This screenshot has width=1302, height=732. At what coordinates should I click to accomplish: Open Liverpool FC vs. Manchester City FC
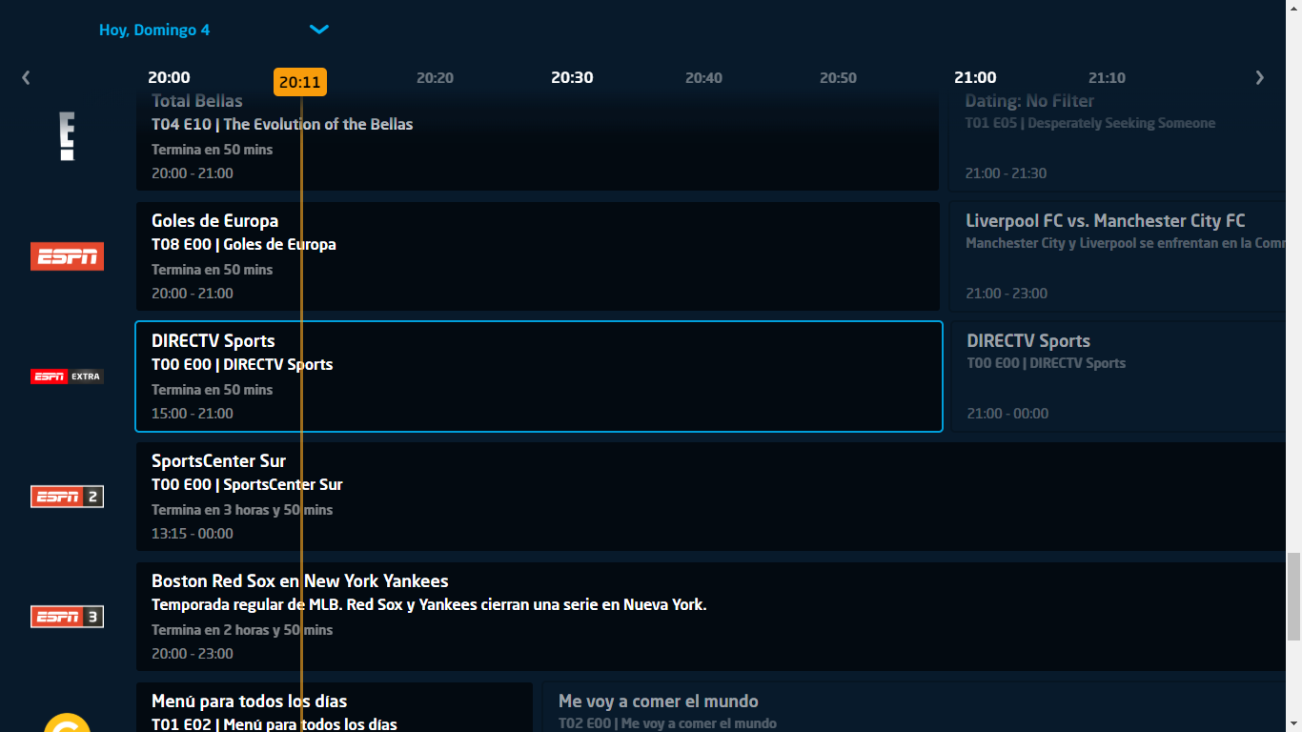tap(1118, 256)
